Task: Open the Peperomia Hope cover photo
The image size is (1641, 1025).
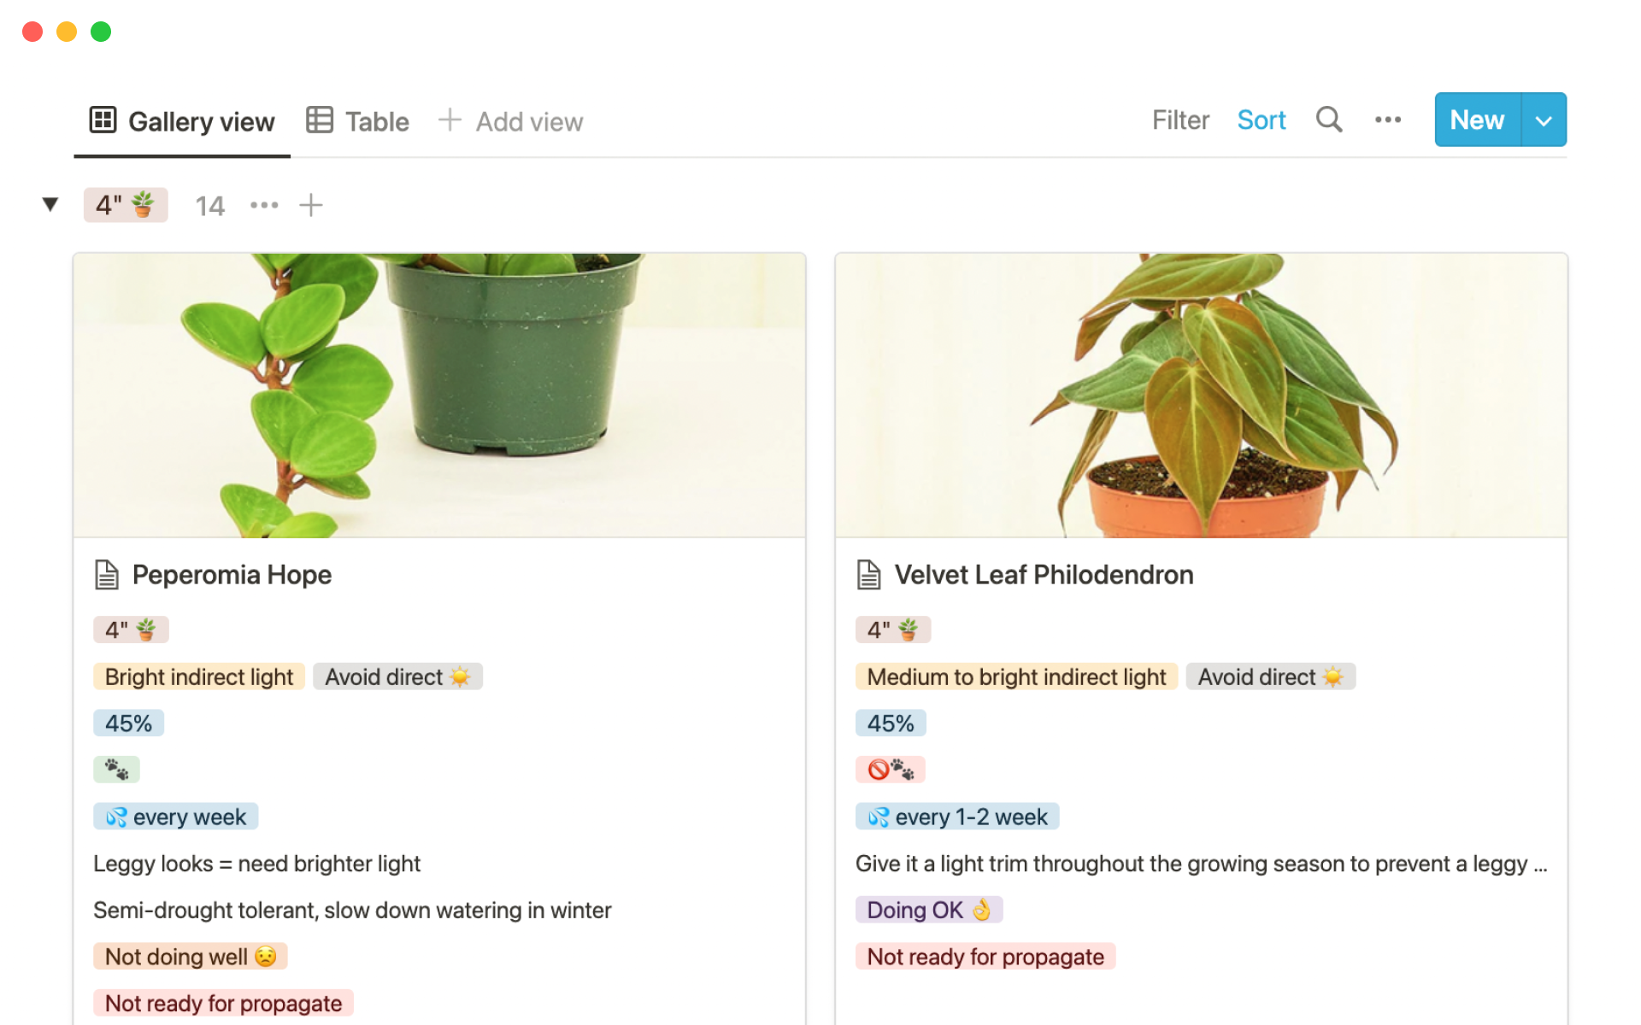Action: (439, 395)
